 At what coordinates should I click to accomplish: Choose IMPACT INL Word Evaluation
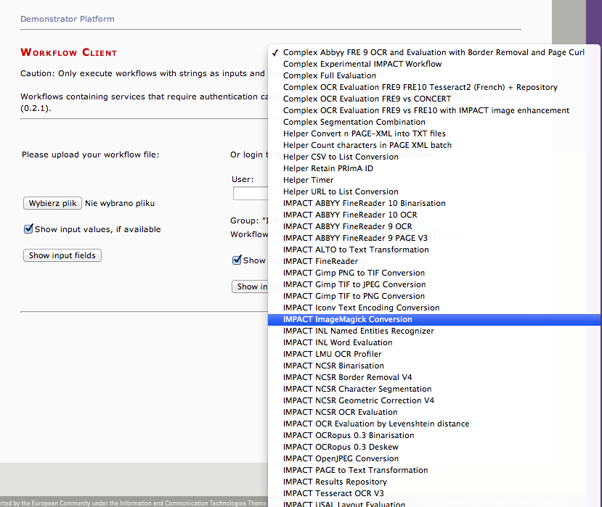(434, 342)
